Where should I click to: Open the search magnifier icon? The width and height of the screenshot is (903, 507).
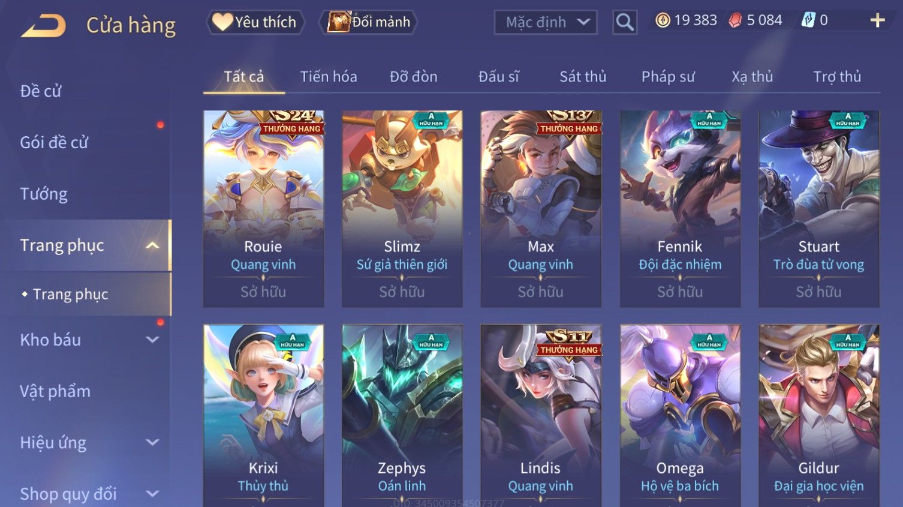(x=624, y=22)
